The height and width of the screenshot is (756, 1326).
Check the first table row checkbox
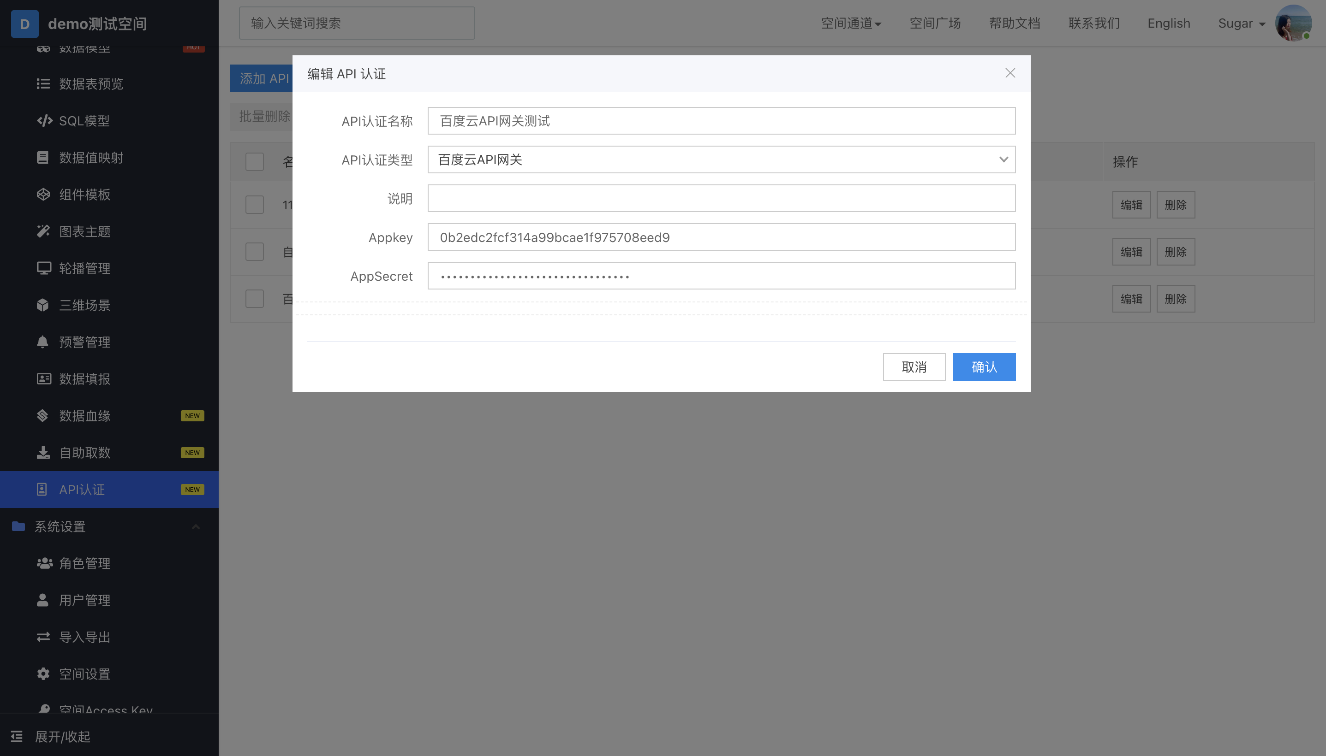pyautogui.click(x=255, y=205)
